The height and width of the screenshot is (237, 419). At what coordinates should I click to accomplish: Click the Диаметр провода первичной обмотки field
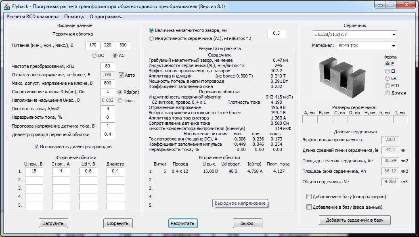[x=108, y=134]
